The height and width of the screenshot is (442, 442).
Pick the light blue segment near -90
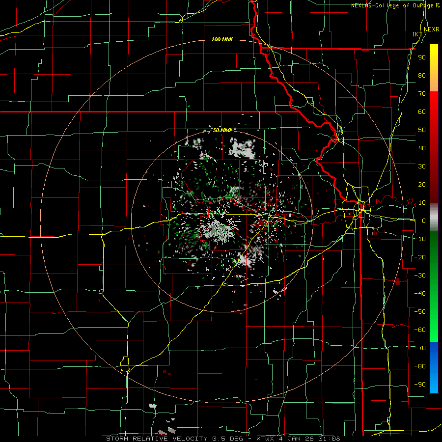pos(434,384)
